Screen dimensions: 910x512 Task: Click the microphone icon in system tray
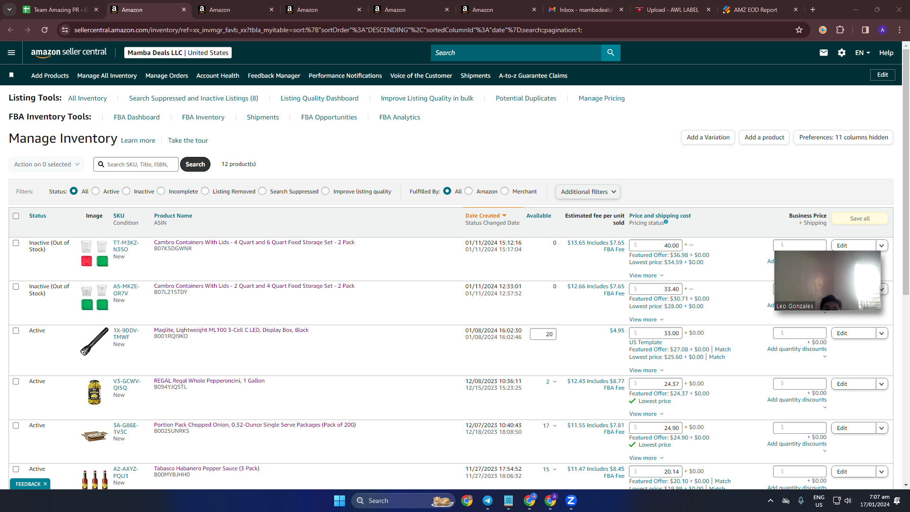coord(801,501)
